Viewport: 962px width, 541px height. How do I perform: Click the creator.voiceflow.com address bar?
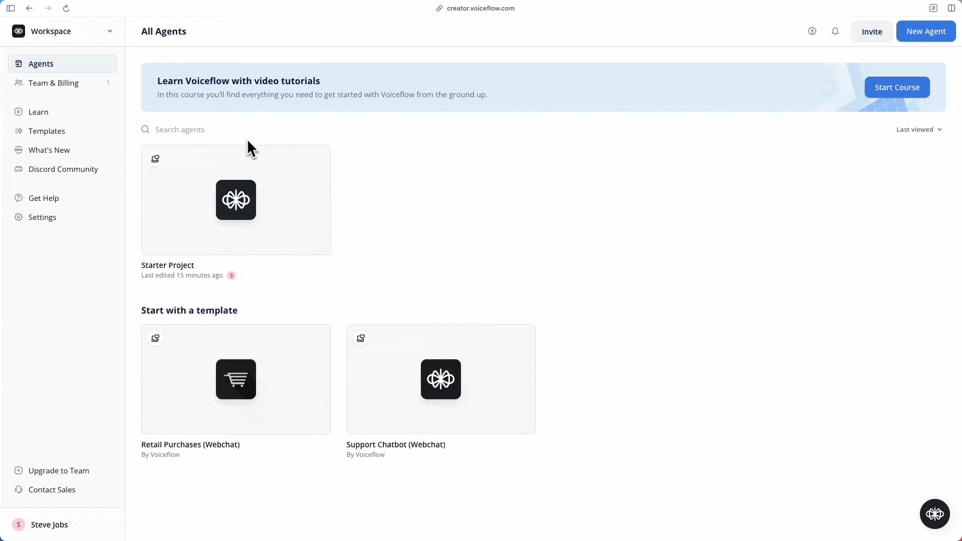click(475, 8)
